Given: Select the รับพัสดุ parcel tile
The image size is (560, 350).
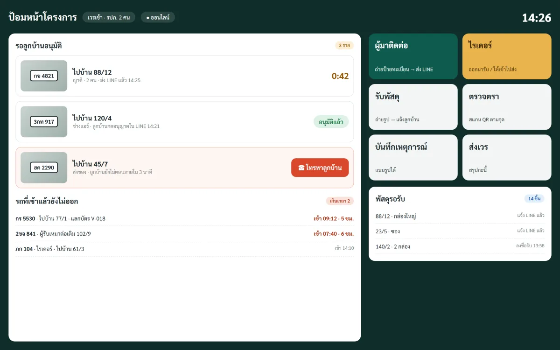Looking at the screenshot, I should pos(413,107).
